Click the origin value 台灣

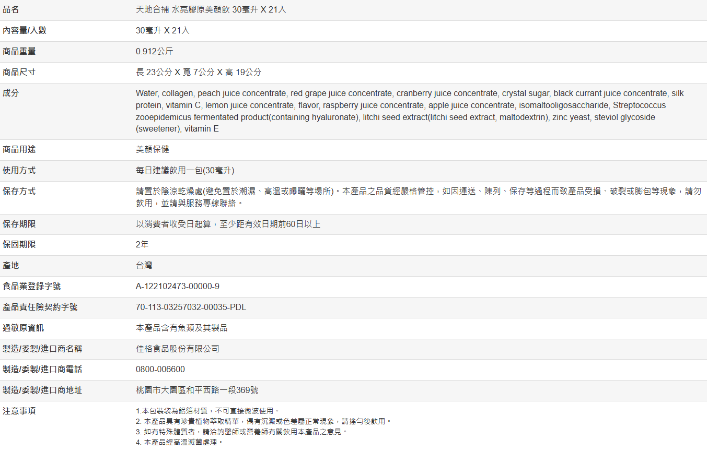(x=144, y=266)
